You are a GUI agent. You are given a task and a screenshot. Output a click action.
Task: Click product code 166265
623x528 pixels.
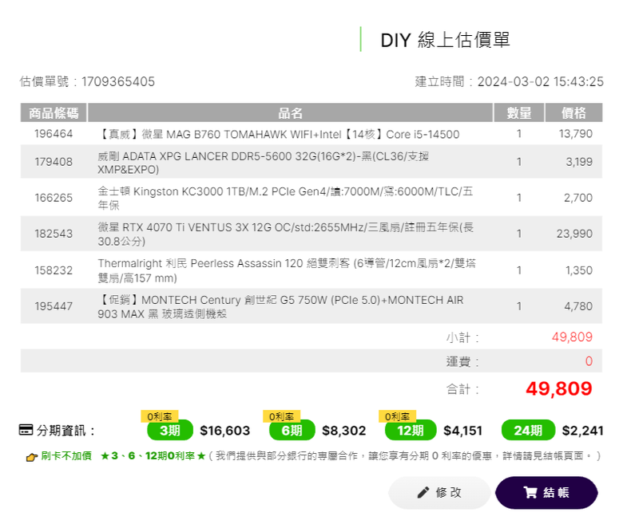(x=54, y=198)
